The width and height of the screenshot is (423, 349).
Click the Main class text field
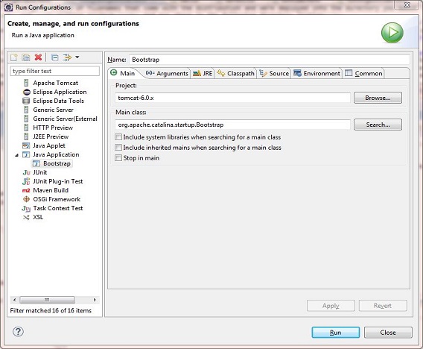(x=233, y=125)
